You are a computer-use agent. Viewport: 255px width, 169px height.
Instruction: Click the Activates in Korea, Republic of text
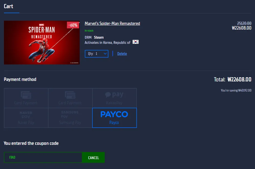coord(108,43)
